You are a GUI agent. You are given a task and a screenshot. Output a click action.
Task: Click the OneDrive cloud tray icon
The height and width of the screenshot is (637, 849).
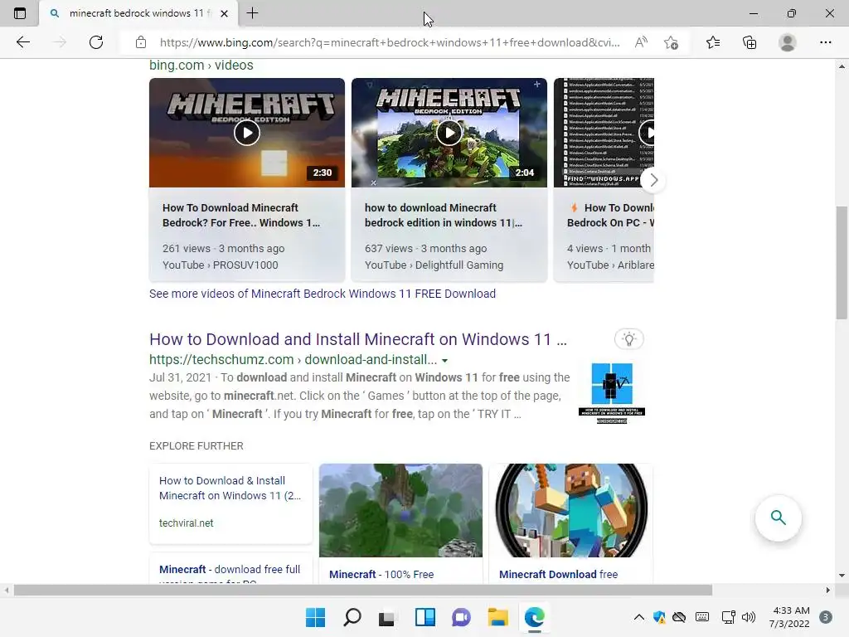[x=679, y=617]
